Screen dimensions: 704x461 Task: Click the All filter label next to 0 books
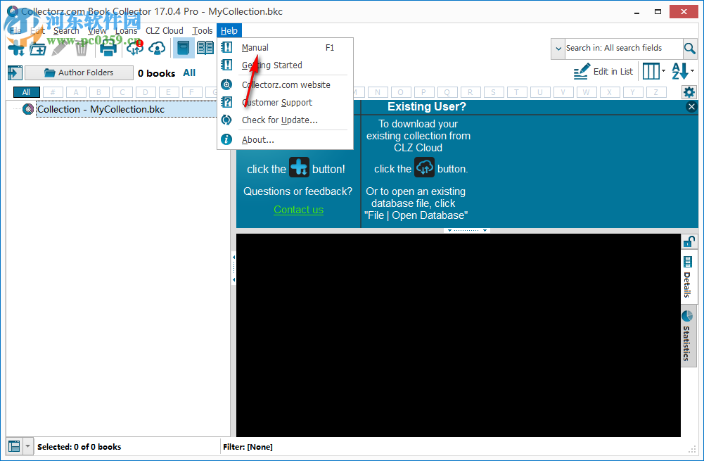click(189, 72)
